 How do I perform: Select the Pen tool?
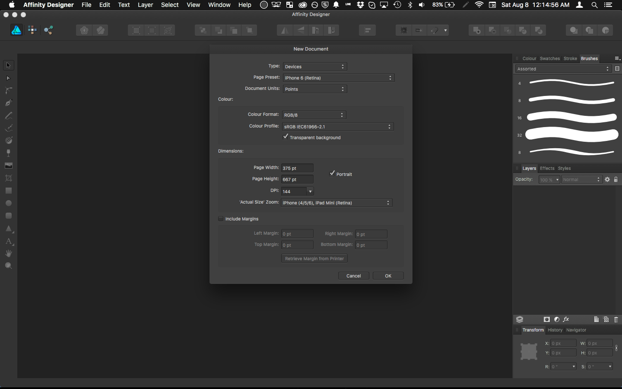[8, 103]
